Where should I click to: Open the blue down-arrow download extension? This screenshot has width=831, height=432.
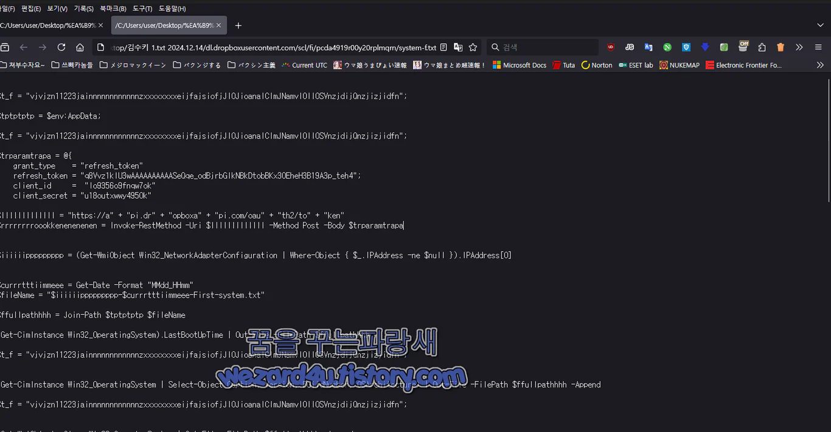pos(705,47)
